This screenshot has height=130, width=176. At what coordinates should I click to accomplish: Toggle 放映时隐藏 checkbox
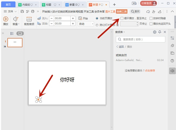(x=151, y=18)
